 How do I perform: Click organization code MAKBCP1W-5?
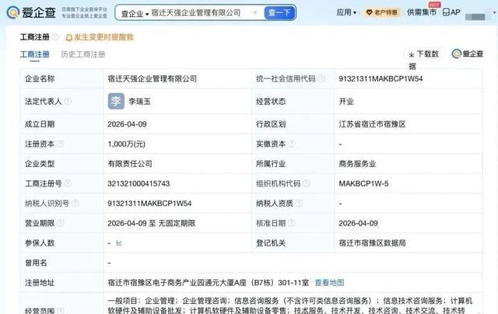(363, 183)
